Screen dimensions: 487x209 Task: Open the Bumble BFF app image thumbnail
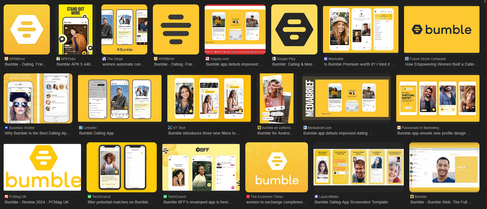pyautogui.click(x=201, y=167)
